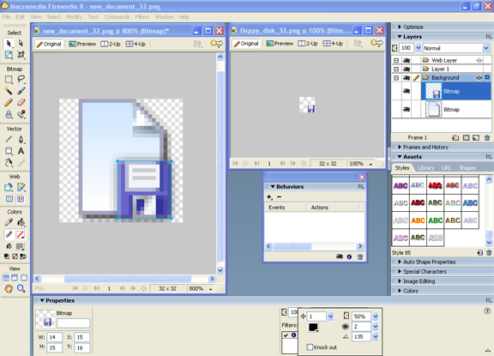Screen dimensions: 494x356
Task: Select the Blur tool
Action: pos(9,114)
